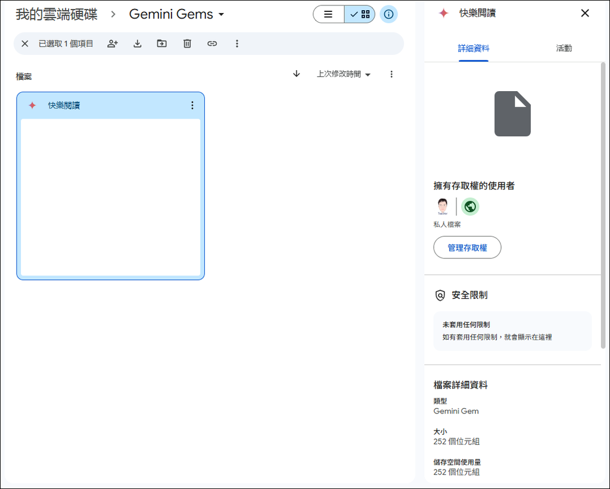Click the green globe public access icon
610x489 pixels.
tap(470, 207)
